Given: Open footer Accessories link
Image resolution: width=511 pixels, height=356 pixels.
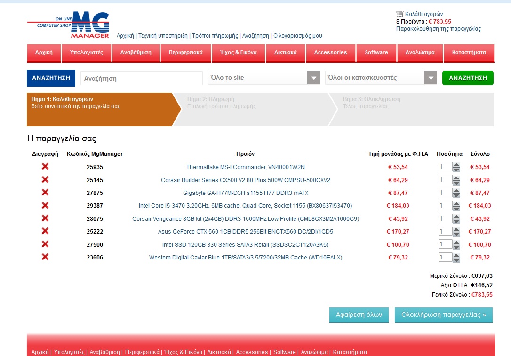Looking at the screenshot, I should point(252,352).
